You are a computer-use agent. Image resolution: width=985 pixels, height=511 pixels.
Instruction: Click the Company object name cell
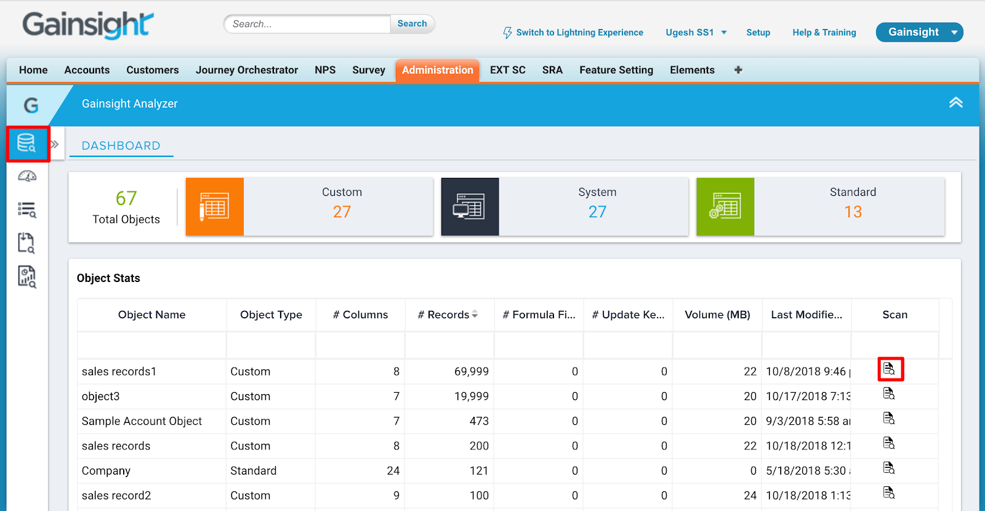pyautogui.click(x=106, y=471)
